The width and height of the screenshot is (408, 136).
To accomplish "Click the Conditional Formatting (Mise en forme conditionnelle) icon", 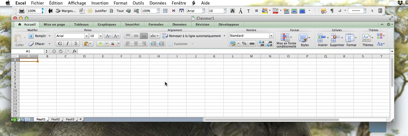I will 285,37.
